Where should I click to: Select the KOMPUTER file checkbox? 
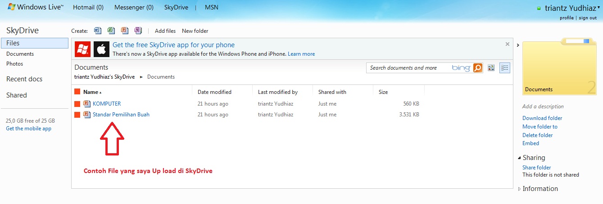coord(77,104)
